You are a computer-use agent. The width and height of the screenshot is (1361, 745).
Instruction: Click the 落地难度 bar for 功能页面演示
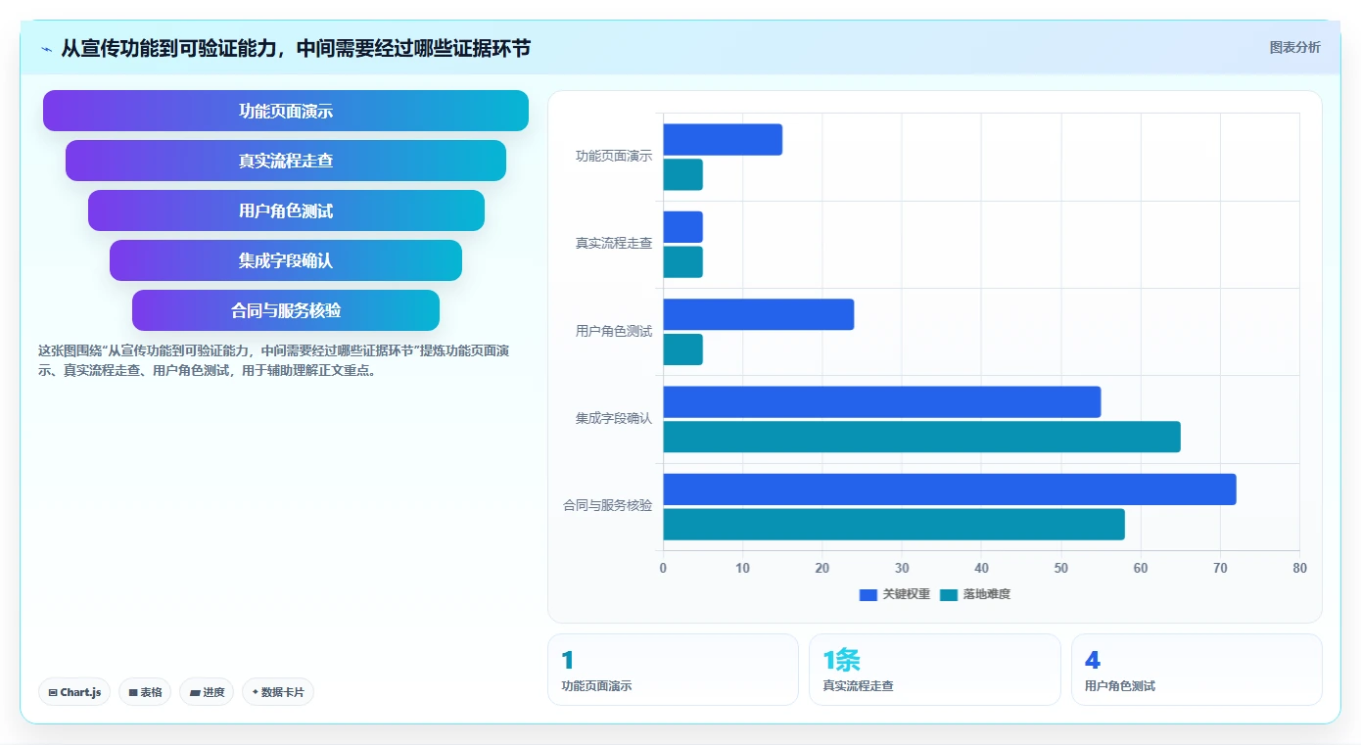[682, 174]
